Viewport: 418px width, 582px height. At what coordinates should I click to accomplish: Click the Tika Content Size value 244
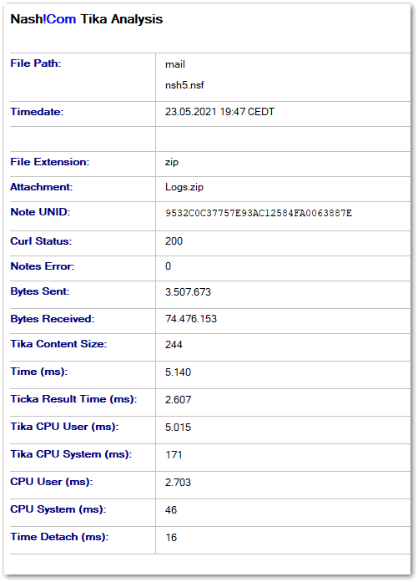(174, 345)
